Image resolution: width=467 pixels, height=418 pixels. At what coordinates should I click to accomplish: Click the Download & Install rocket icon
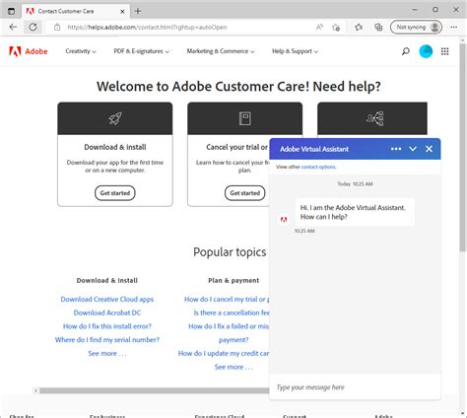(115, 118)
